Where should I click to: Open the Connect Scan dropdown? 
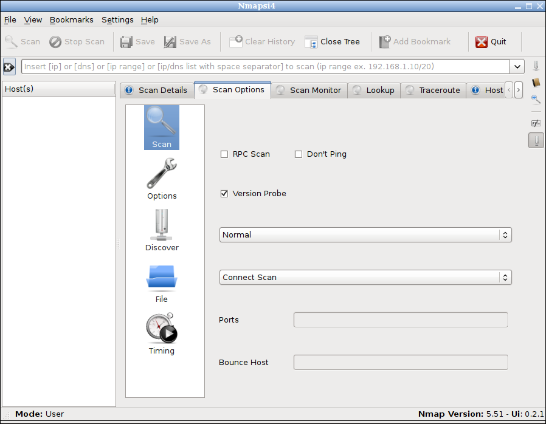[365, 277]
